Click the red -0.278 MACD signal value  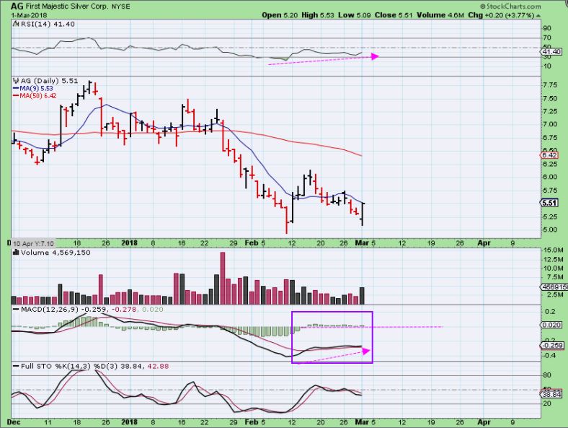tap(124, 310)
